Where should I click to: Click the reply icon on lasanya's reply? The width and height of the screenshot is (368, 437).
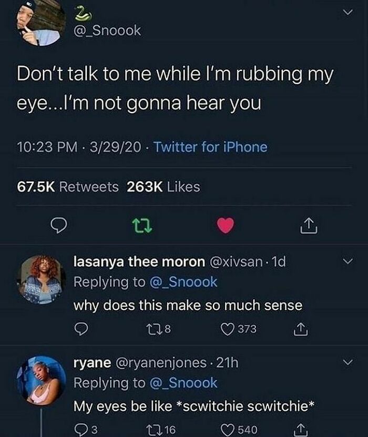coord(79,328)
